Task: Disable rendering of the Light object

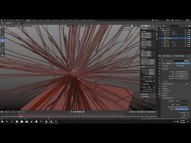Action: [x=189, y=40]
